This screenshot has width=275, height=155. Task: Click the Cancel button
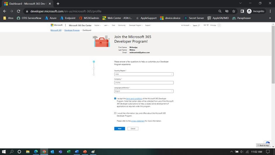(x=133, y=129)
